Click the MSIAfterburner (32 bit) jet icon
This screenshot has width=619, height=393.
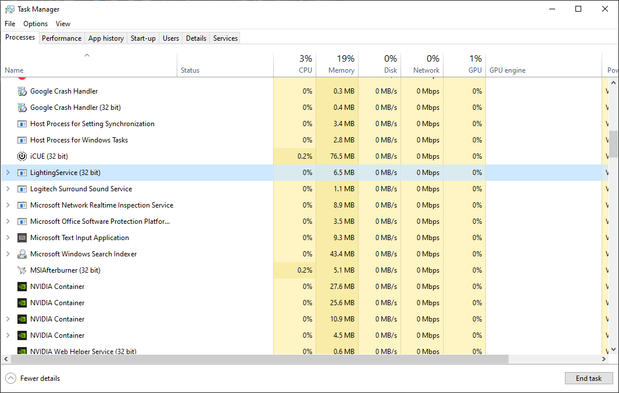[x=22, y=270]
